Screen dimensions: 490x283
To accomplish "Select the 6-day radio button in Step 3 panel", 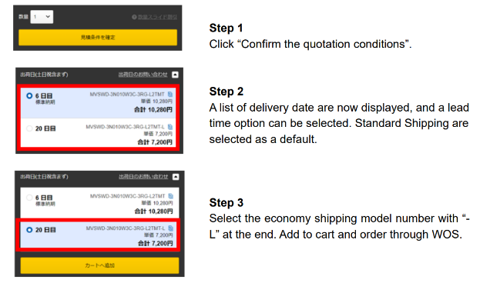I will pyautogui.click(x=29, y=198).
